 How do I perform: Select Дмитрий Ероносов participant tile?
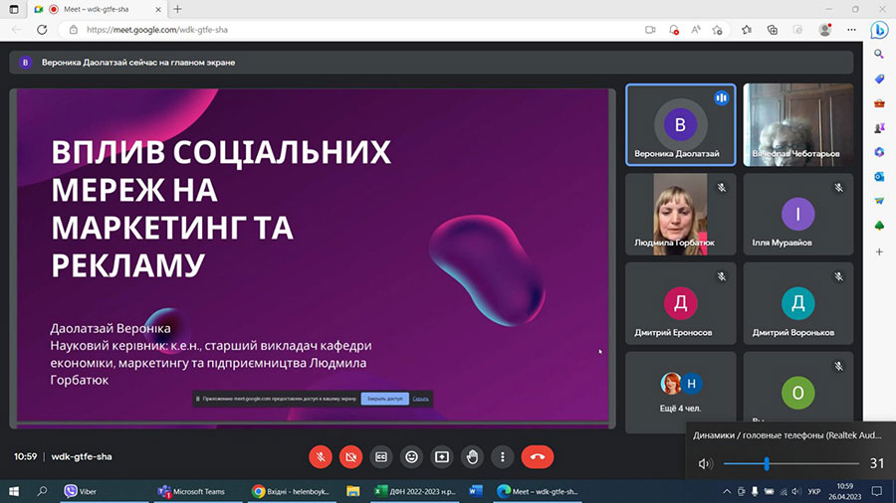click(681, 303)
